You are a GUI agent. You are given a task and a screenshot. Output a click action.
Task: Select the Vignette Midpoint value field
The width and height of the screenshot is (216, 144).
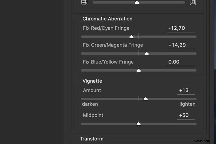point(186,115)
